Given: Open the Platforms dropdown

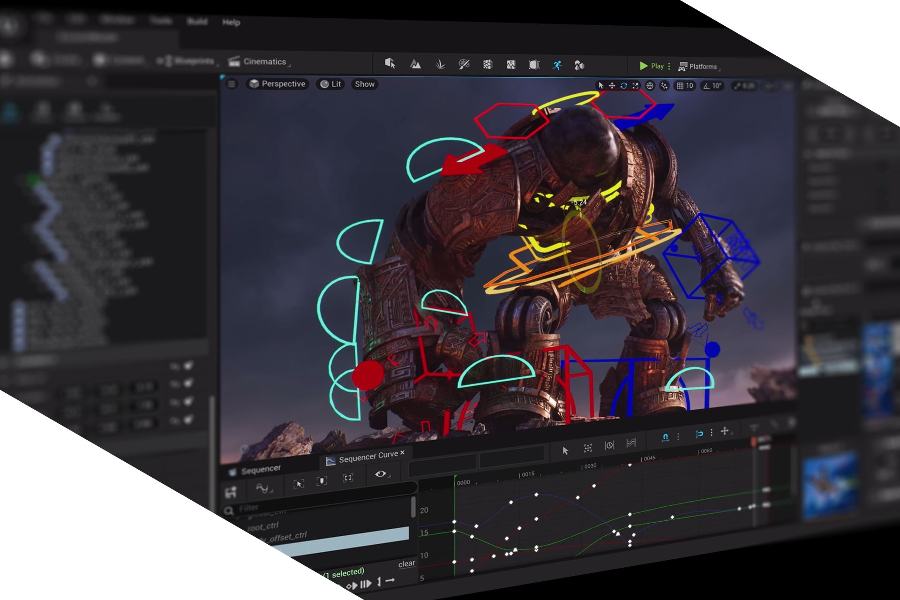Looking at the screenshot, I should tap(699, 67).
